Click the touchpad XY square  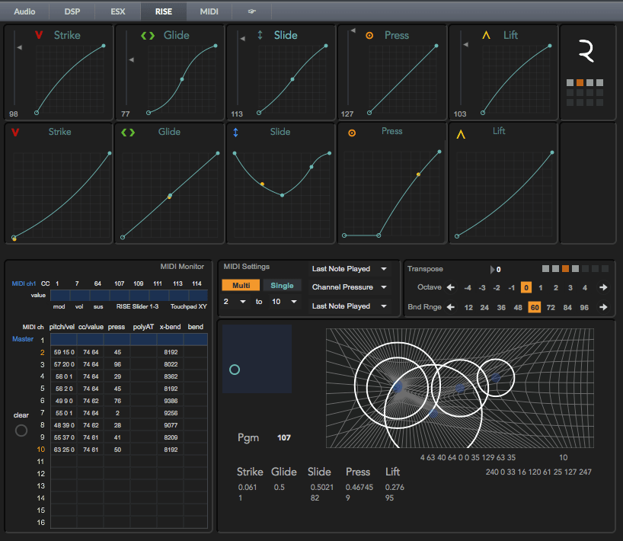coord(257,359)
